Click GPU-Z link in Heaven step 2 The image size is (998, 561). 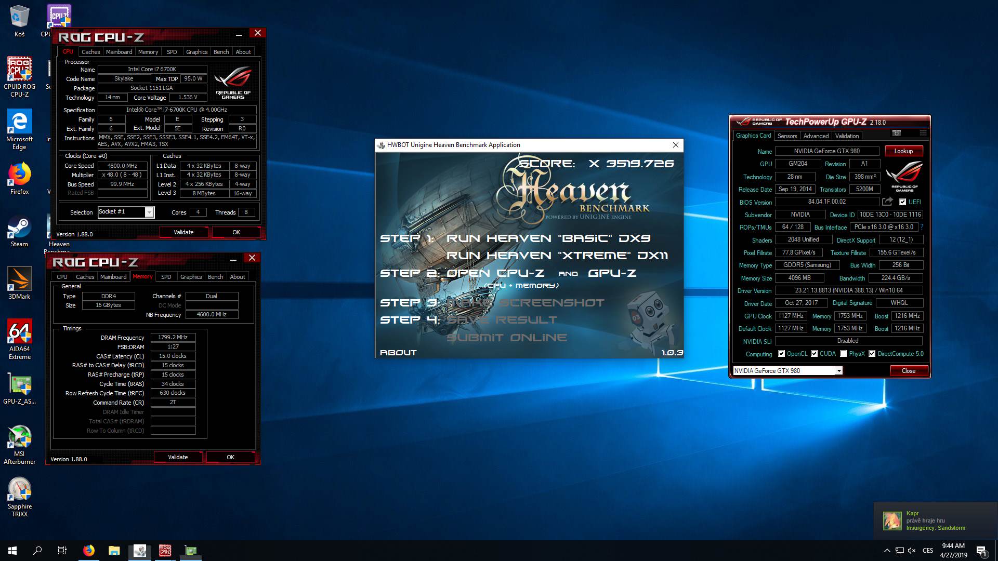[x=612, y=273]
